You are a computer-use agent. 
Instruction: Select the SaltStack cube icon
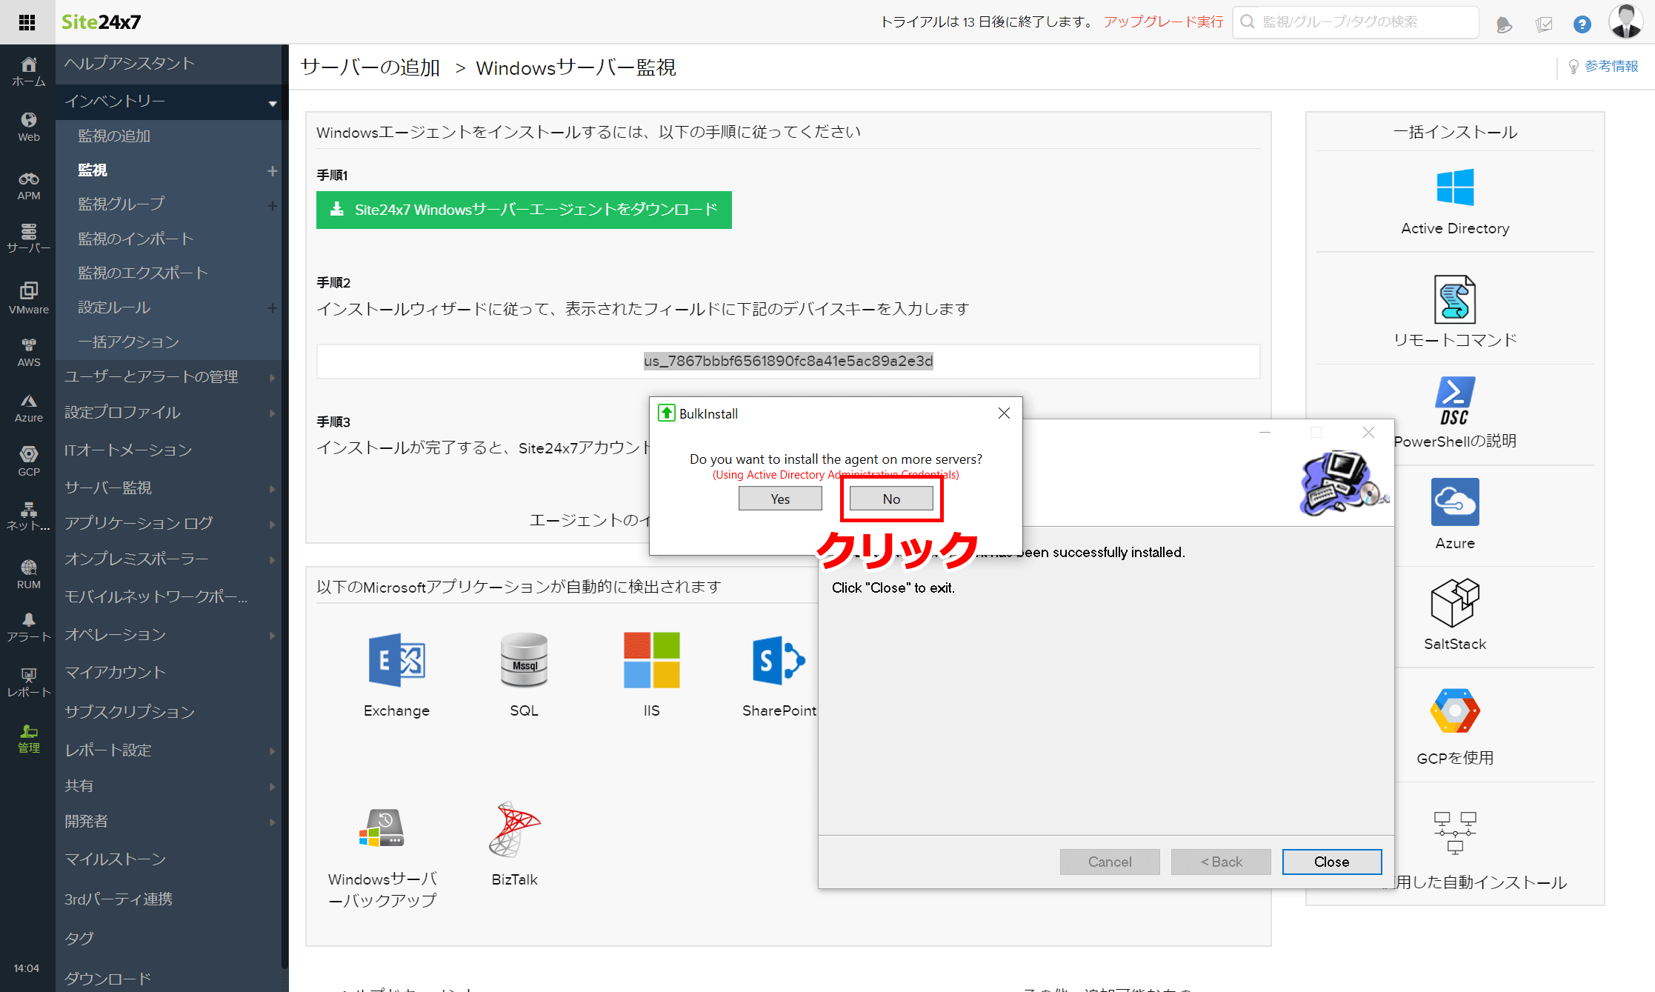coord(1455,602)
